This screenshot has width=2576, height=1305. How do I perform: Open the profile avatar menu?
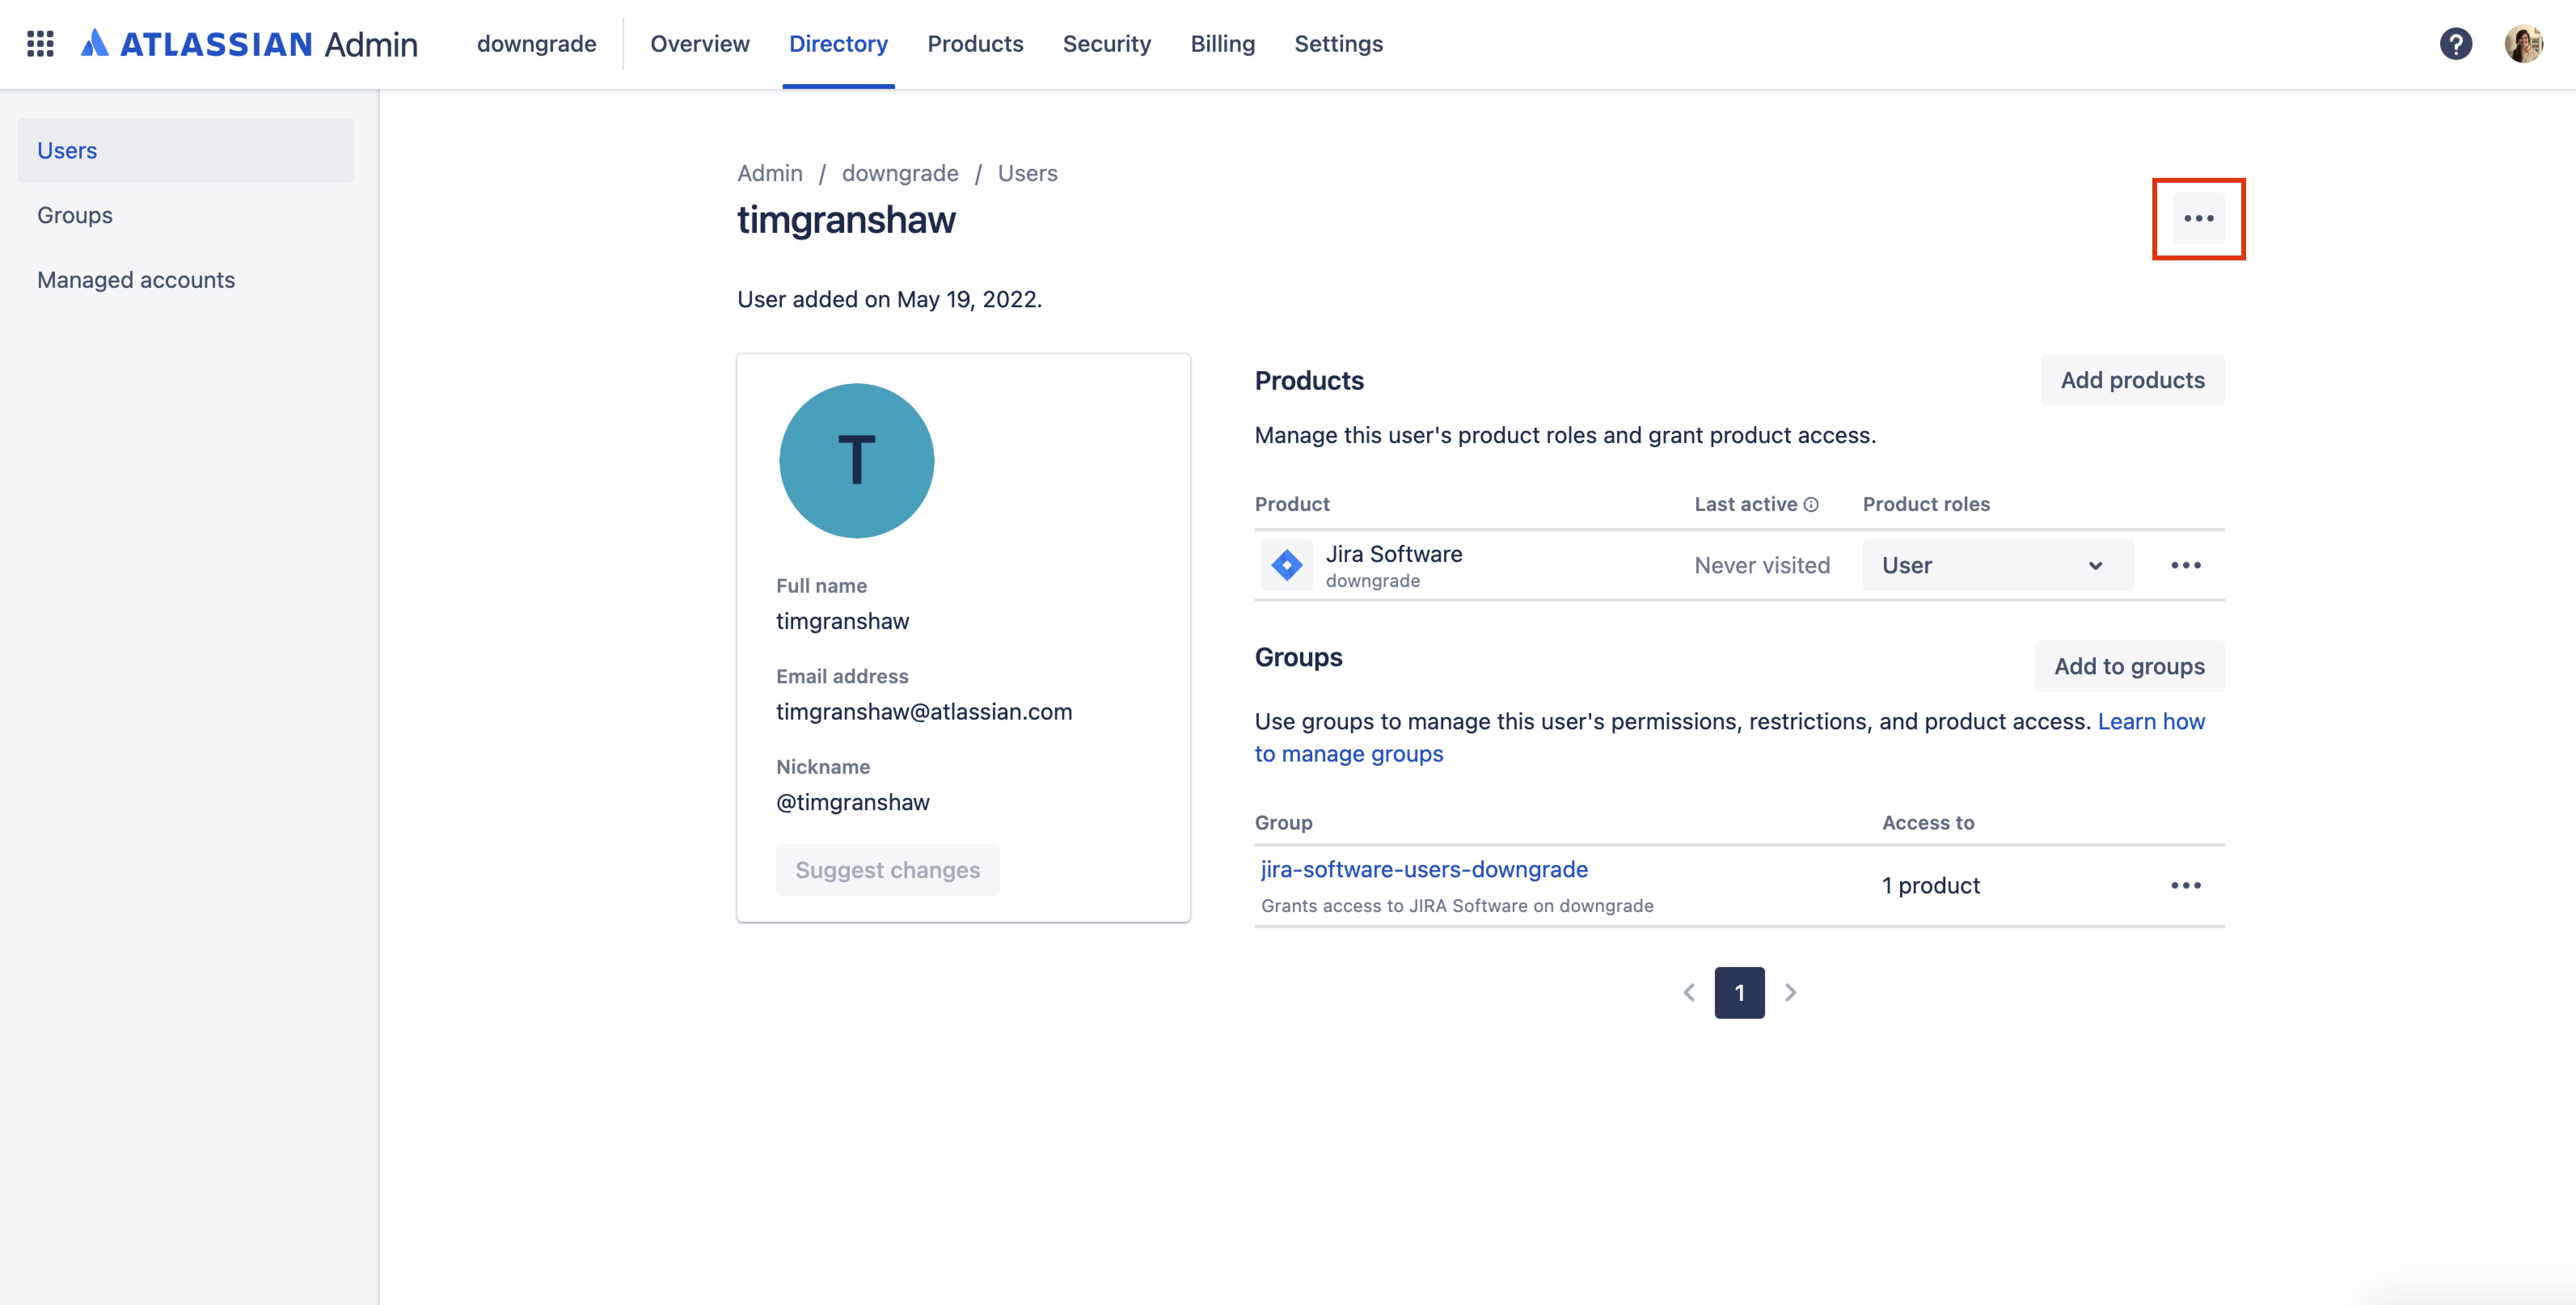coord(2523,44)
